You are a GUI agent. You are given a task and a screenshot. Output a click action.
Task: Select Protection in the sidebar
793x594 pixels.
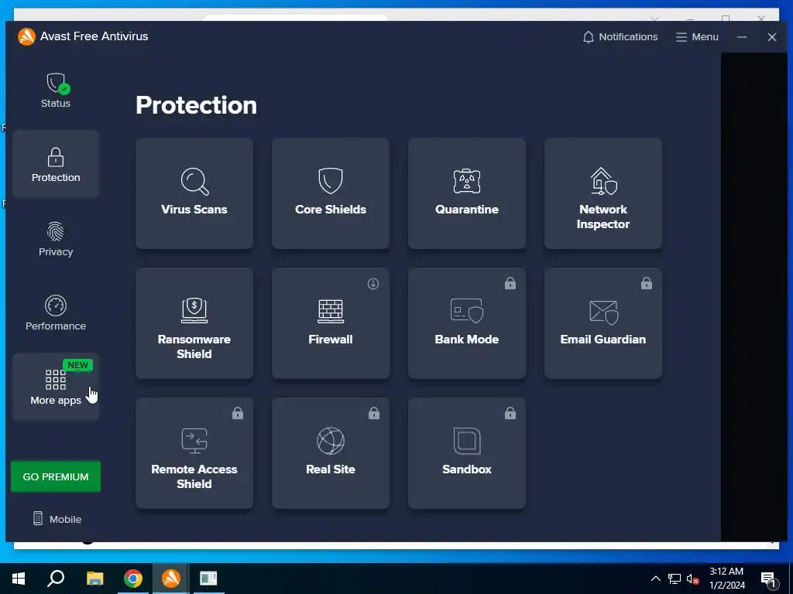[56, 164]
